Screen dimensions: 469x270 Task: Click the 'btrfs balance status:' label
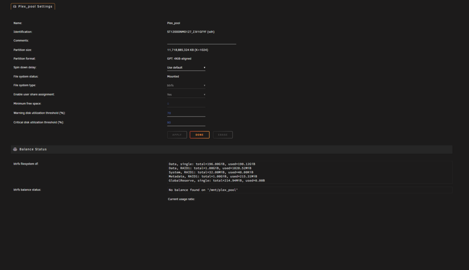coord(27,190)
